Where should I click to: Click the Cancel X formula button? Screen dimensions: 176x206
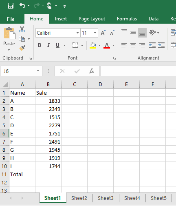point(62,71)
